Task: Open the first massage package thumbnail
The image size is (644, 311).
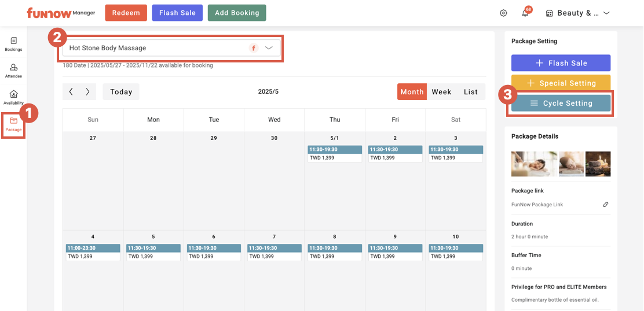Action: click(x=534, y=164)
